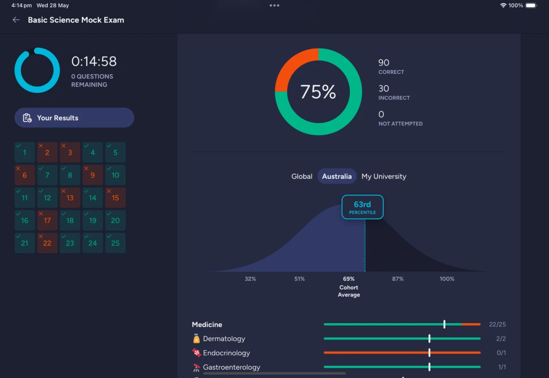The width and height of the screenshot is (549, 378).
Task: Review incorrect question 22
Action: (x=47, y=243)
